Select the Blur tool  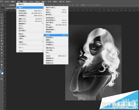click(2, 47)
